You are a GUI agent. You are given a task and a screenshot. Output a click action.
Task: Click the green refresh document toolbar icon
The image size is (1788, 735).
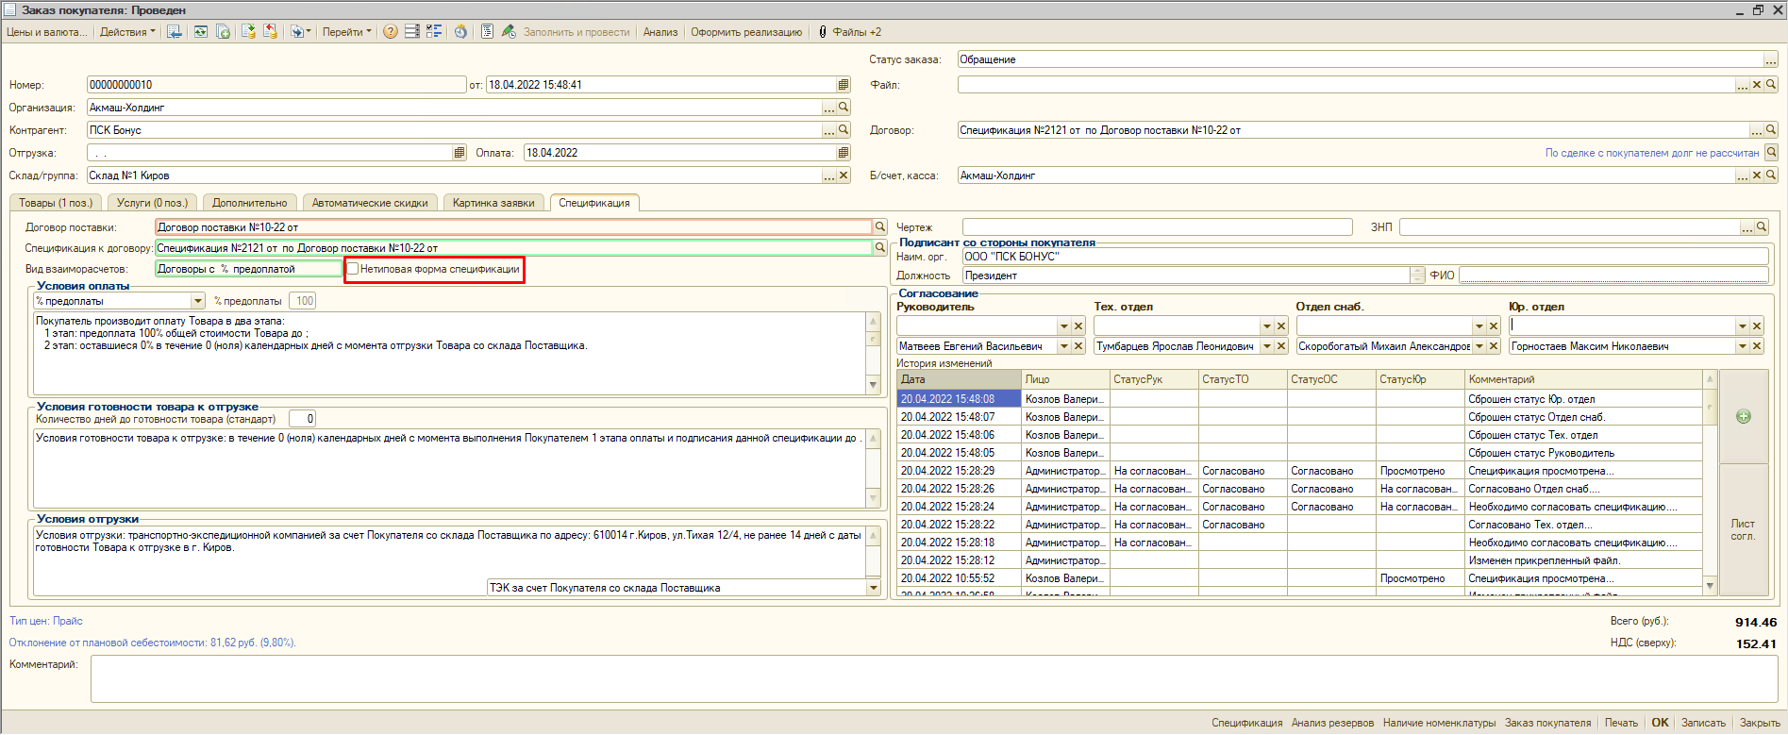point(201,32)
